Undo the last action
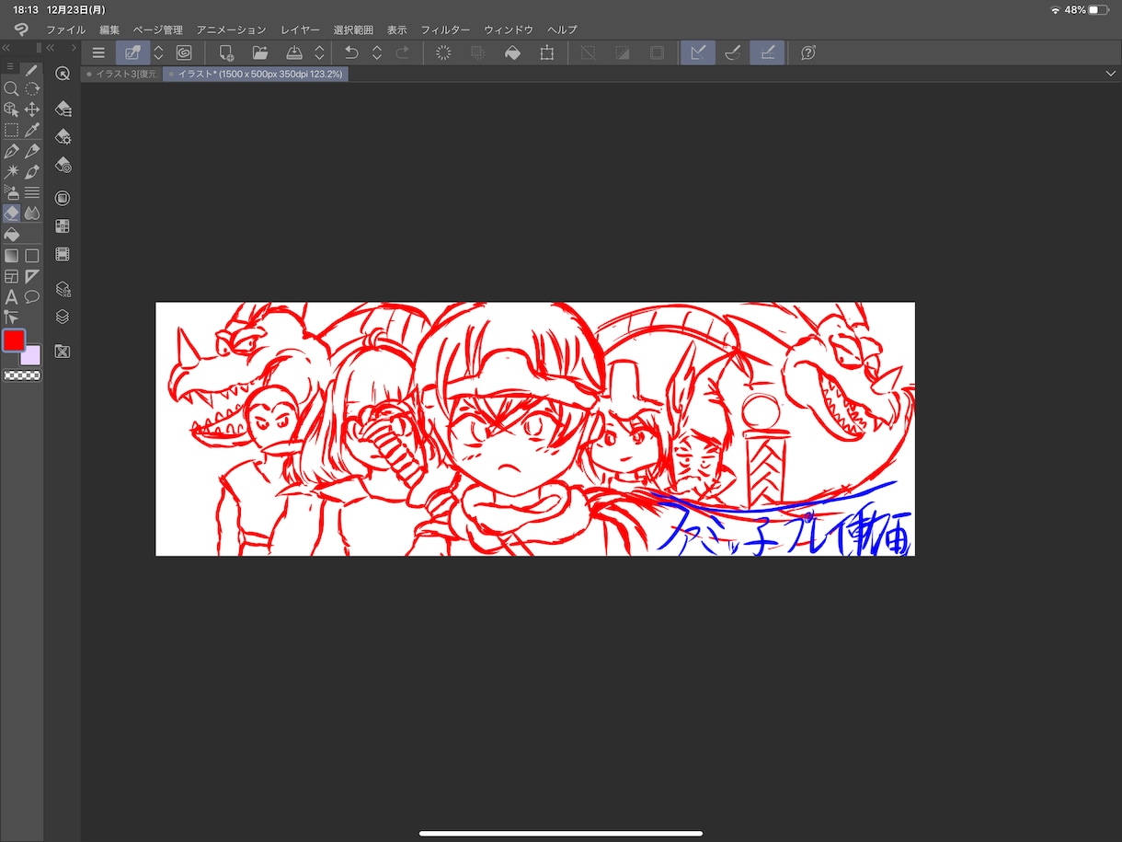1122x842 pixels. coord(351,52)
